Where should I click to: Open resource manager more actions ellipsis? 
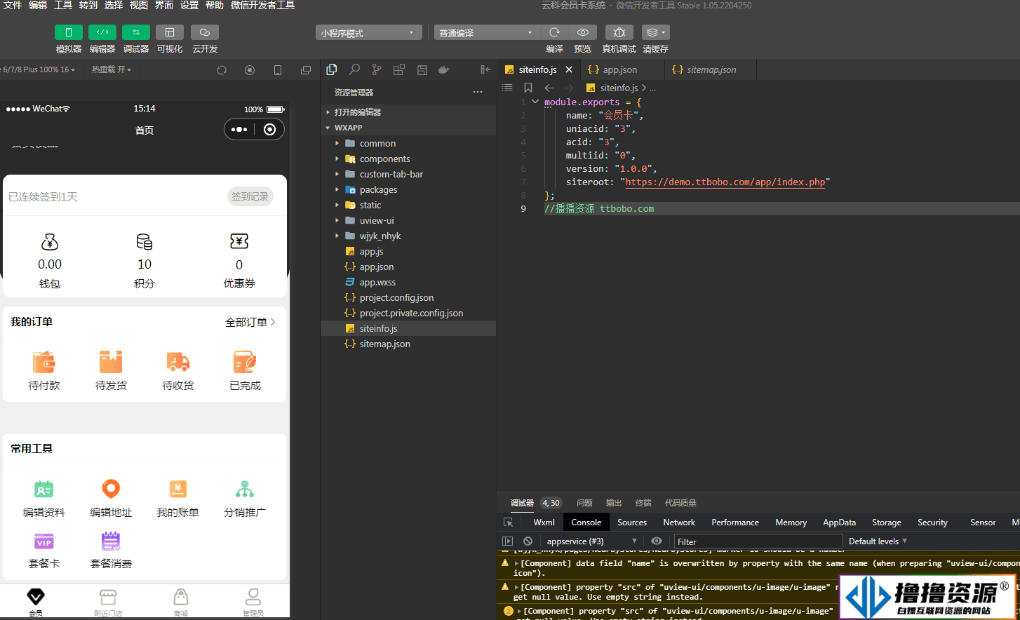478,93
